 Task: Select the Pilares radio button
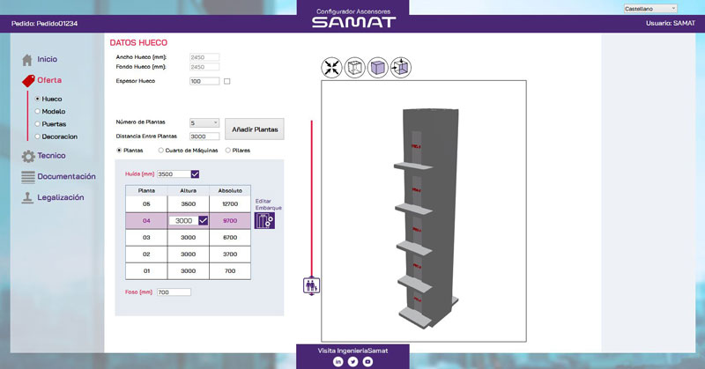[x=228, y=151]
